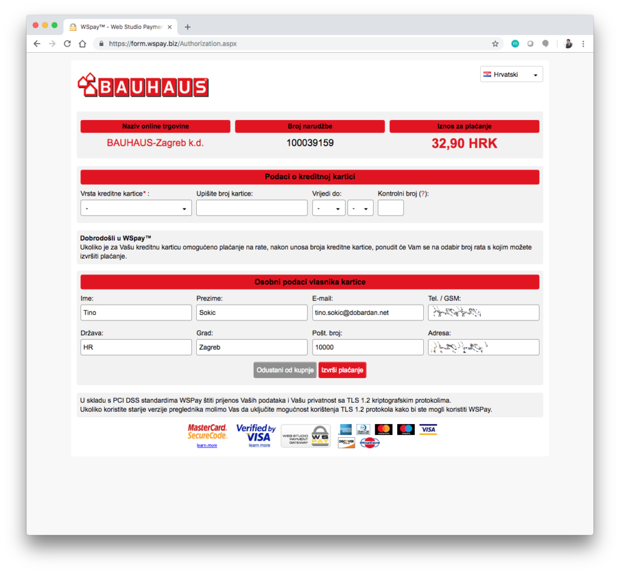Click the BAUHAUS logo
620x573 pixels.
click(x=143, y=87)
